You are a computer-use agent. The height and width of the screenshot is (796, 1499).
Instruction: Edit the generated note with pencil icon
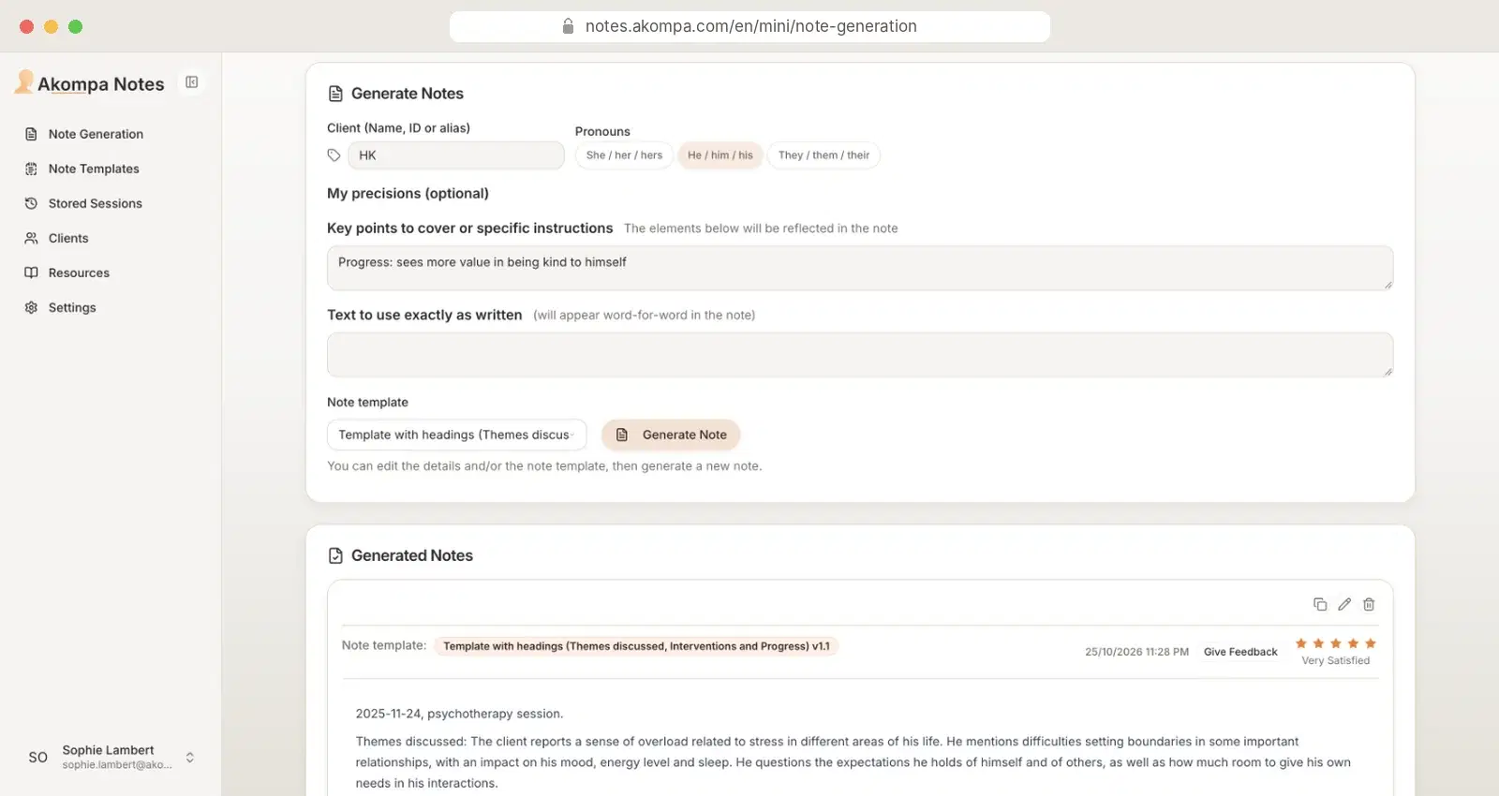(x=1344, y=604)
